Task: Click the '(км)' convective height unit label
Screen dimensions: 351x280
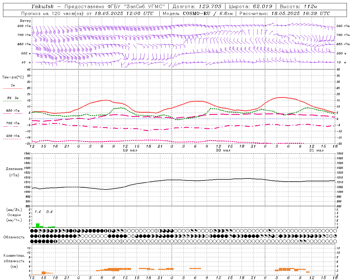Action: 14,266
